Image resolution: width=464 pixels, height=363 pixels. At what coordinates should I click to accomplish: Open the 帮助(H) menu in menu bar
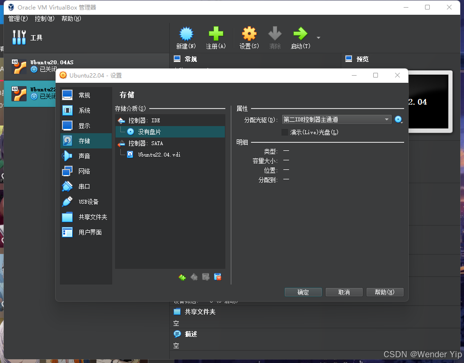[71, 19]
